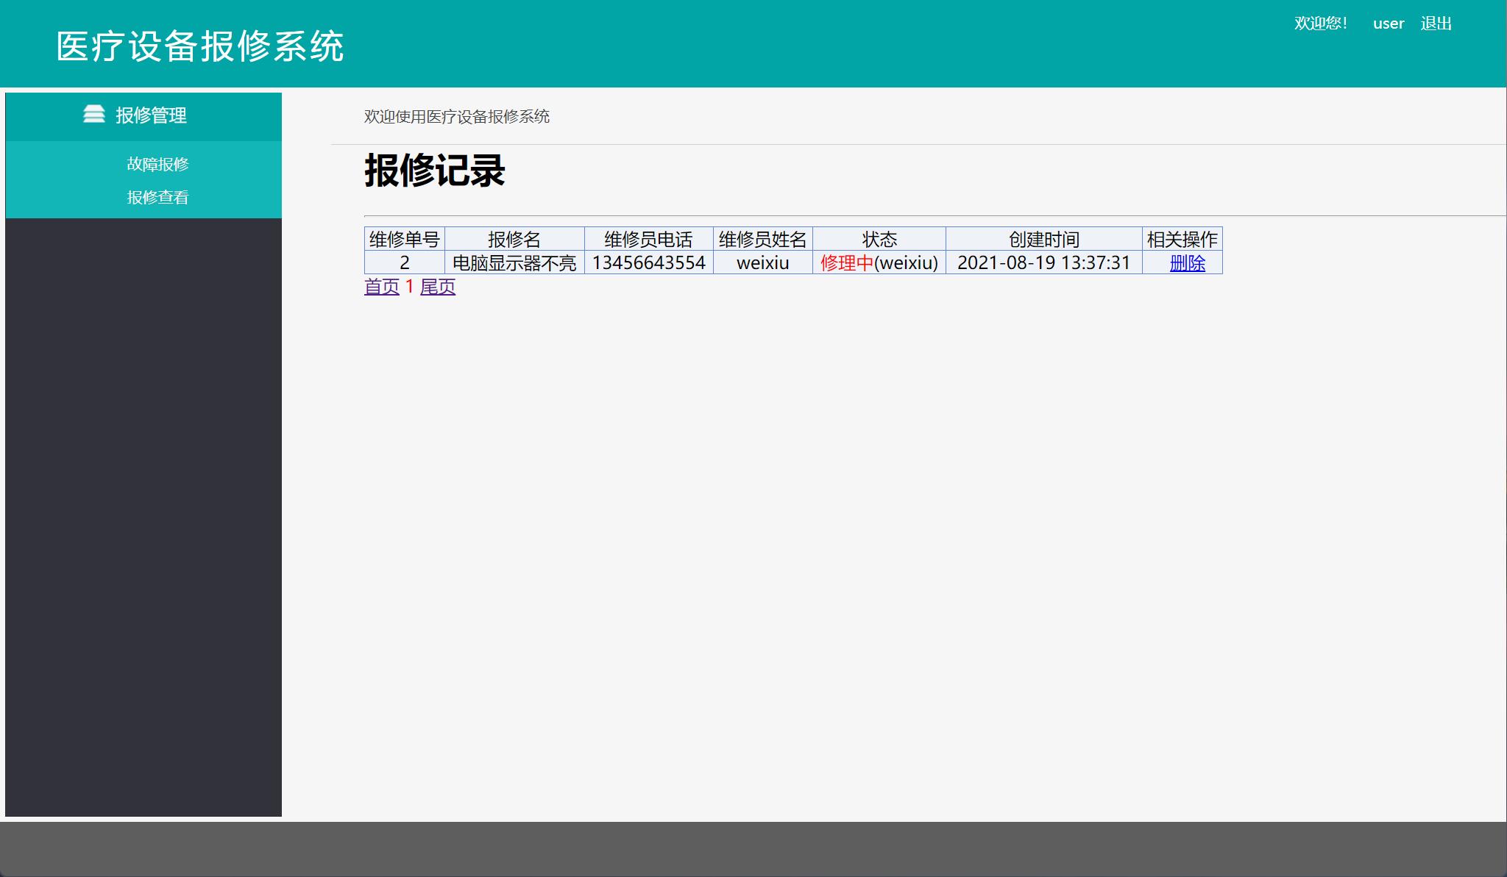The image size is (1507, 877).
Task: Click the 电脑显示器不亮 repair name cell
Action: click(515, 262)
